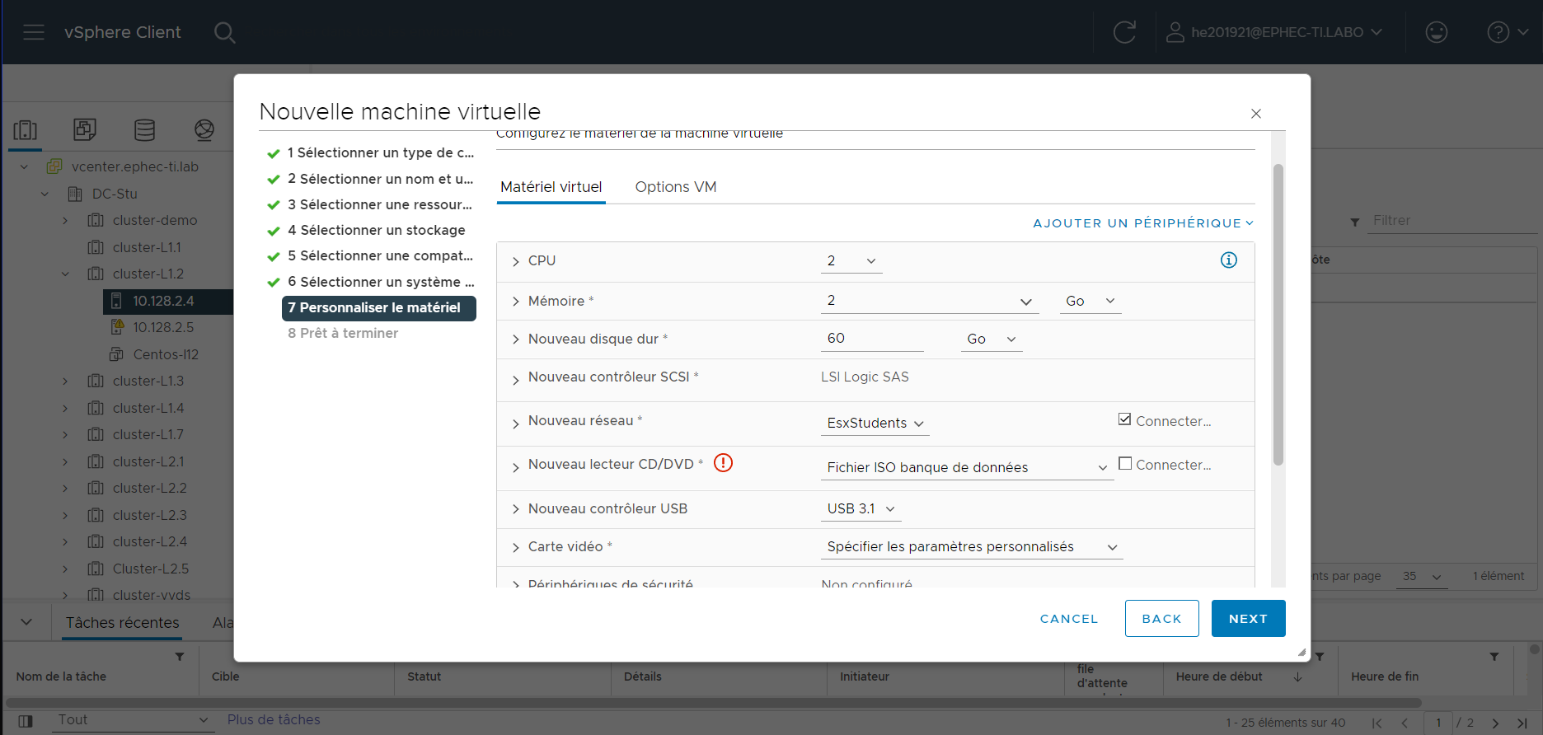Expand the Mémoire settings row
The height and width of the screenshot is (735, 1543).
pyautogui.click(x=516, y=302)
